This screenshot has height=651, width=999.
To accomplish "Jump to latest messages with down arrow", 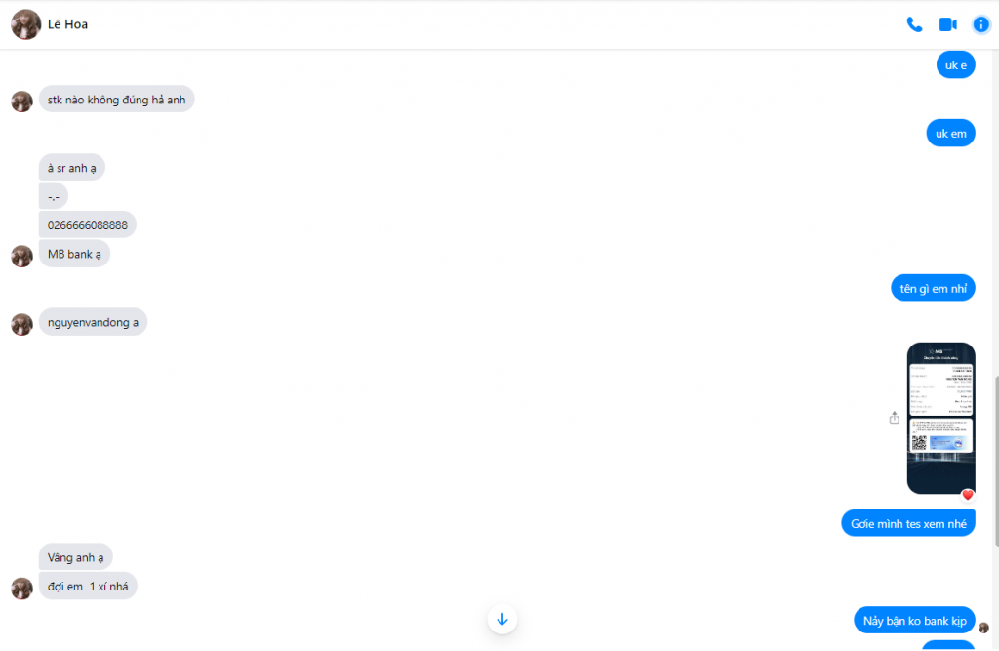I will [x=502, y=619].
